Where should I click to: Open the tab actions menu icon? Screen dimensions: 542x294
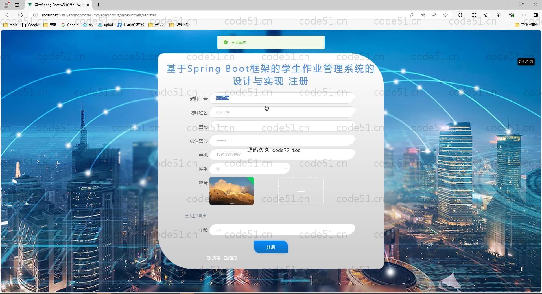(17, 5)
